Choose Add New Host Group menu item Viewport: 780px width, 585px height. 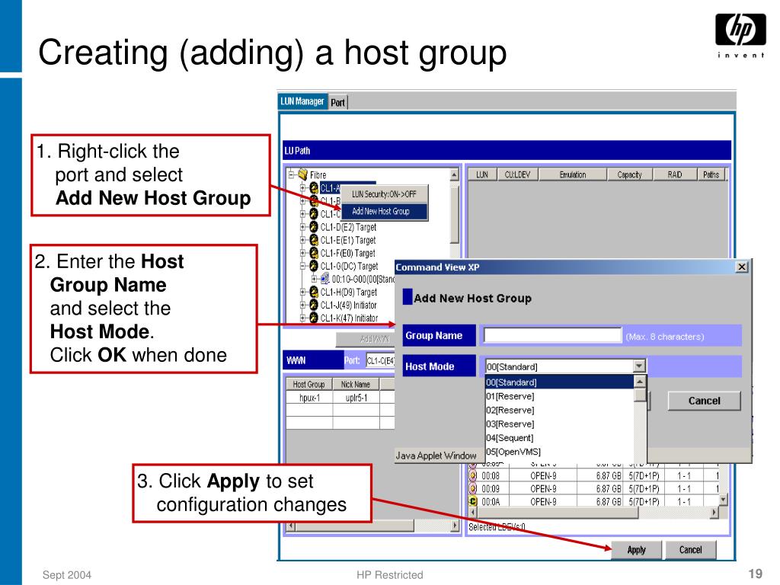[x=384, y=212]
